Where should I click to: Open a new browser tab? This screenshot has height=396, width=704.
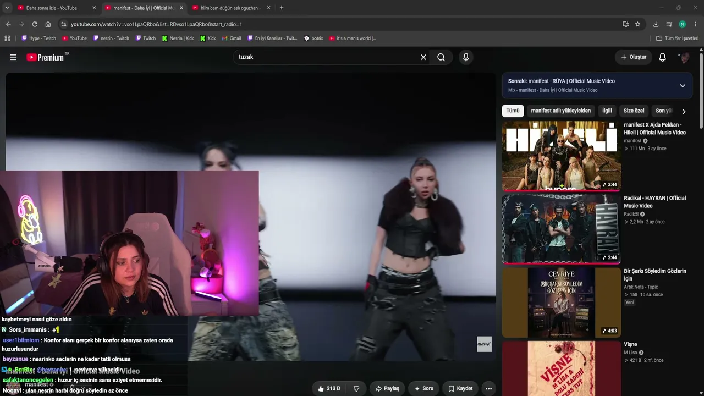282,8
